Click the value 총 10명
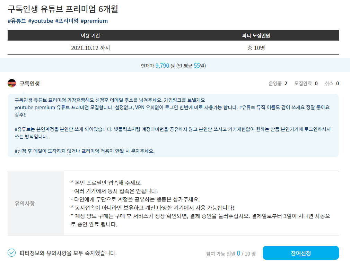 tap(256, 48)
